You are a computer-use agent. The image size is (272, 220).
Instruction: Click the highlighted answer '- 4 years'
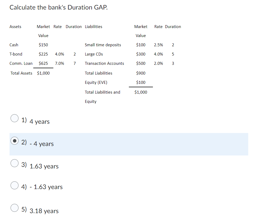pos(42,144)
